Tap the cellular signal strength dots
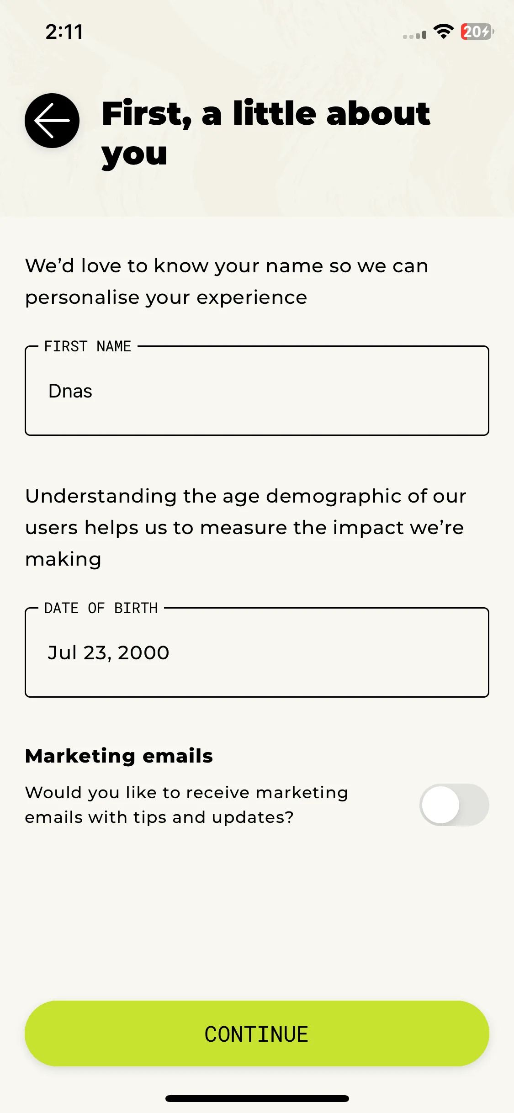Screen dimensions: 514x1113 pos(414,35)
